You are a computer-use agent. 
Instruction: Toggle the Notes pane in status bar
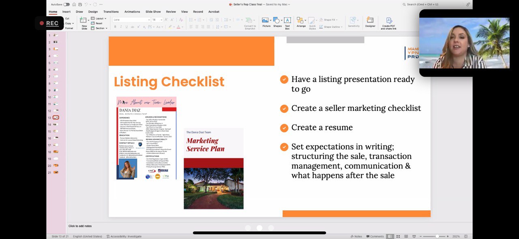point(356,236)
